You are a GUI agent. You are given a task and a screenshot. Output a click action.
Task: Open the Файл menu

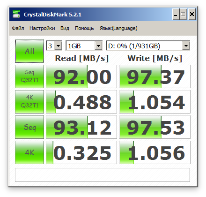(18, 28)
